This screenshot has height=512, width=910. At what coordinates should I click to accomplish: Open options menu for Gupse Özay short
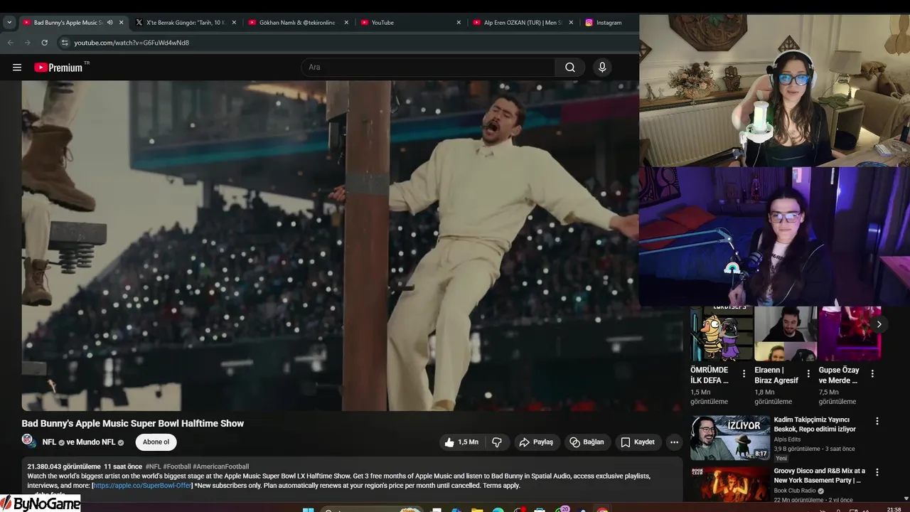click(x=872, y=373)
